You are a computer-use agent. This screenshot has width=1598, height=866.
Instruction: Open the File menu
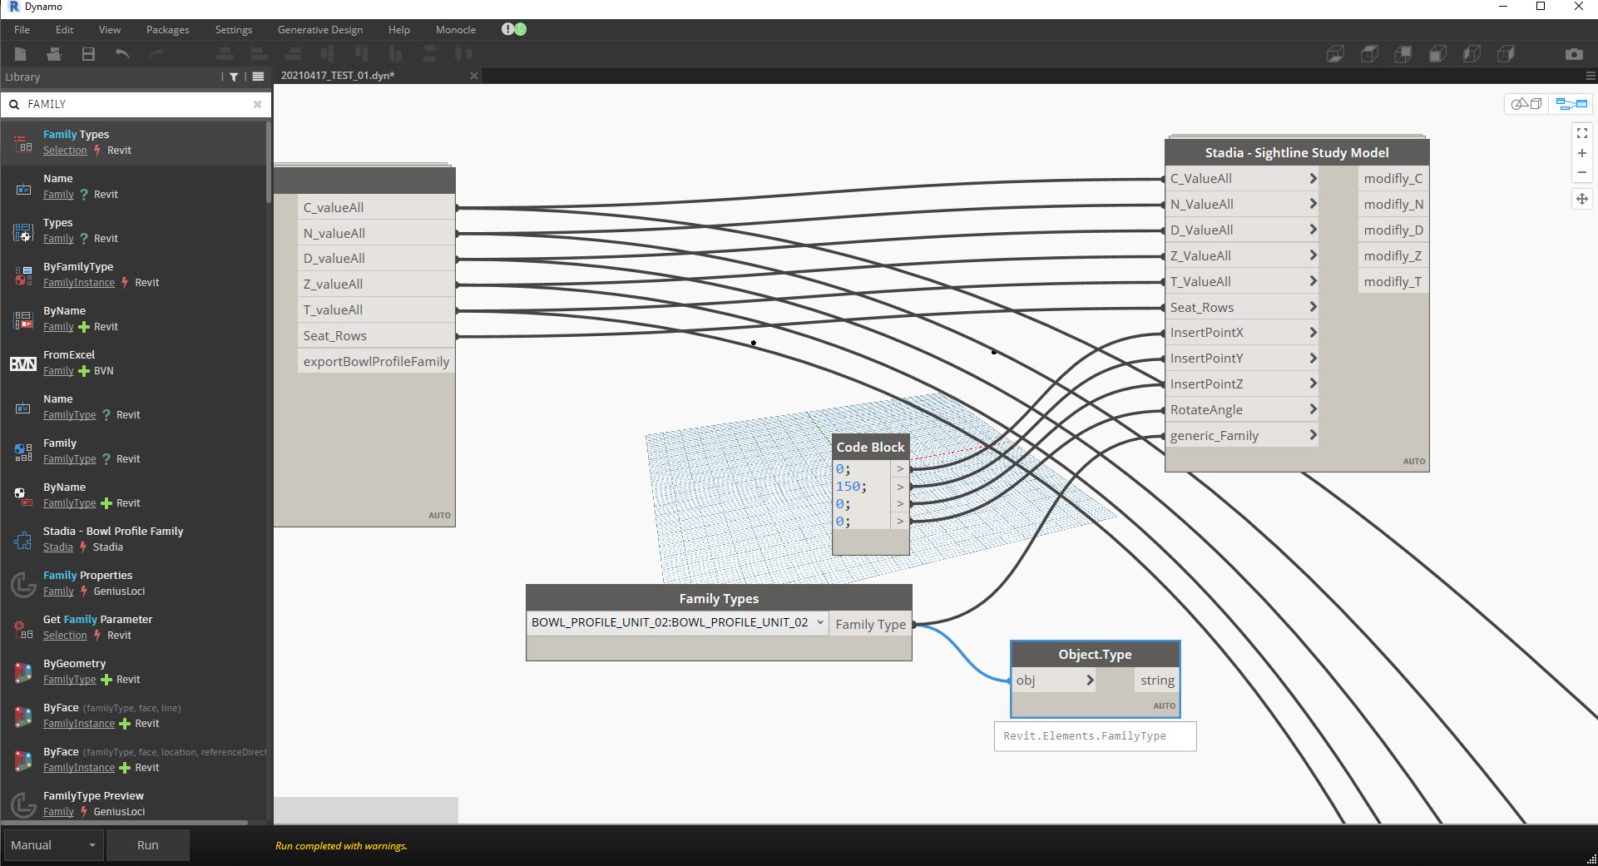(22, 30)
